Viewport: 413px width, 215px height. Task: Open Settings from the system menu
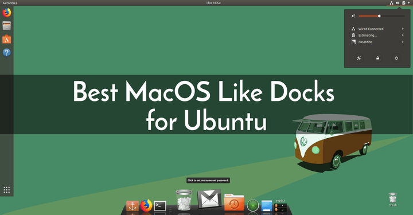(359, 58)
